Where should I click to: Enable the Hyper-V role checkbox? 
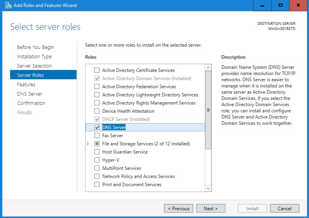pyautogui.click(x=97, y=160)
